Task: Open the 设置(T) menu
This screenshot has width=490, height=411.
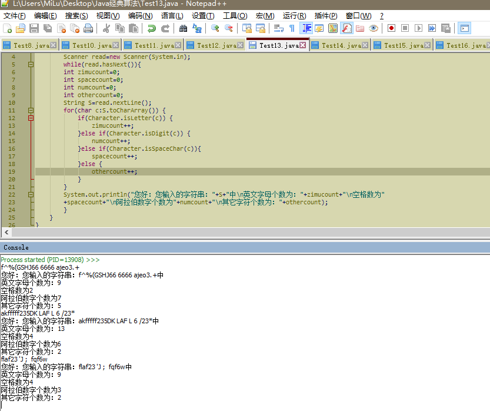Action: click(x=203, y=16)
